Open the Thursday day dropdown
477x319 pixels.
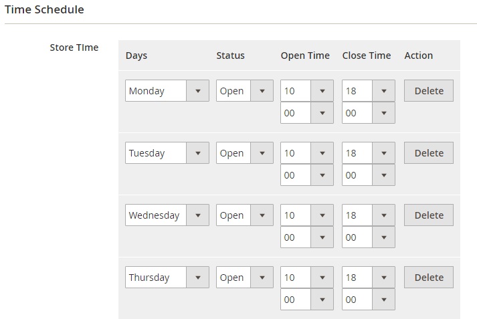167,277
